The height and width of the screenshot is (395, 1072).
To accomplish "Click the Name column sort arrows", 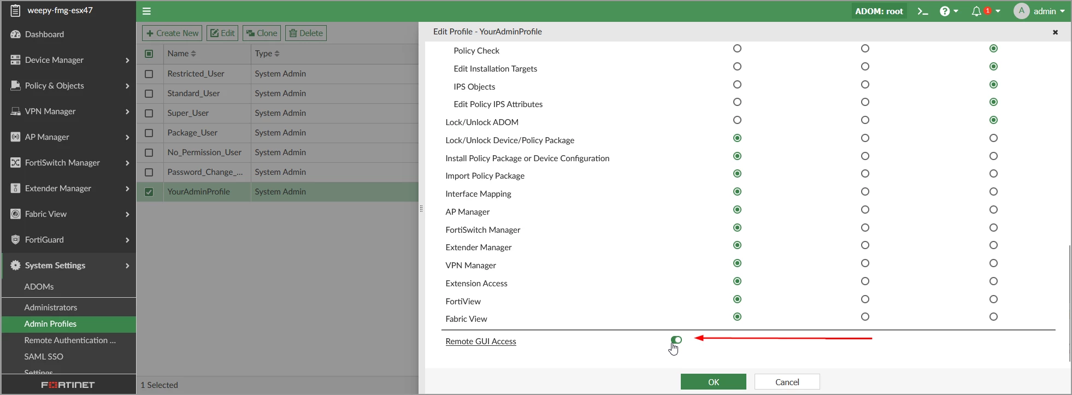I will pos(193,54).
